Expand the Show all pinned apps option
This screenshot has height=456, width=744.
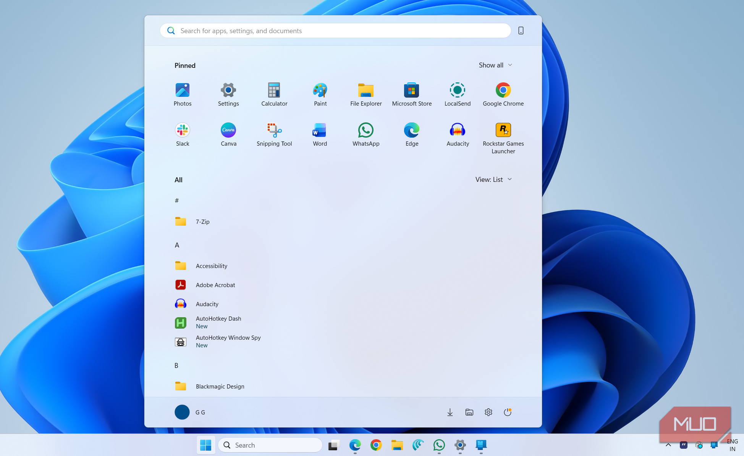coord(495,65)
